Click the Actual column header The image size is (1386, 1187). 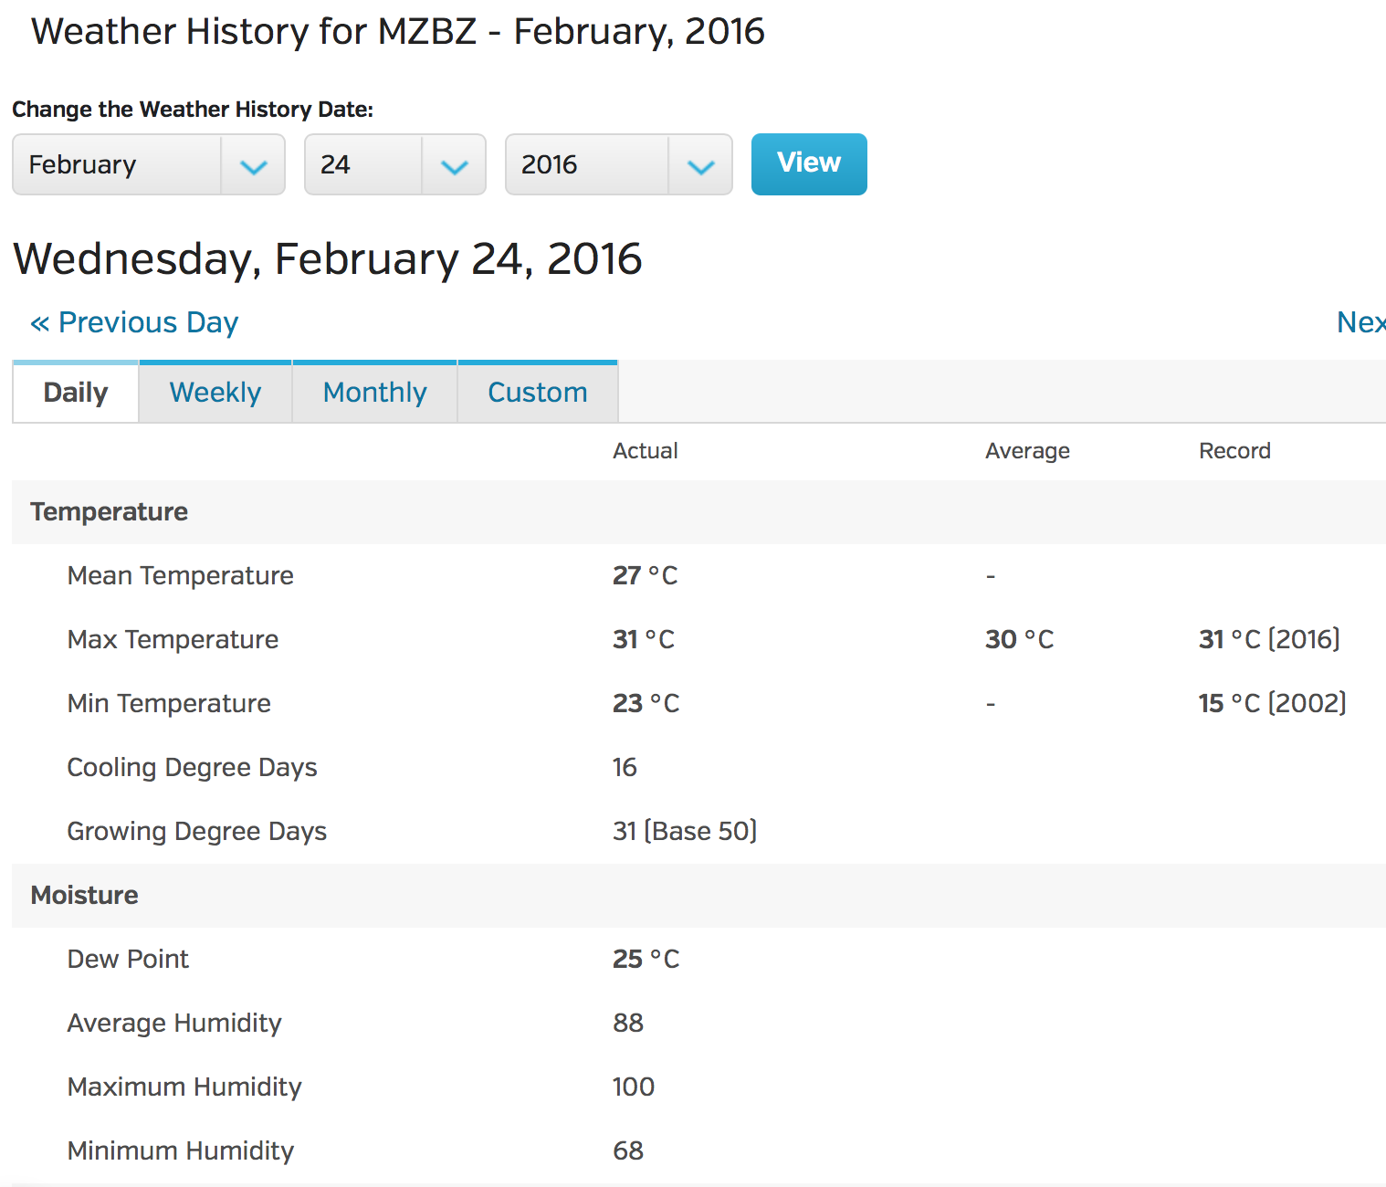[645, 451]
